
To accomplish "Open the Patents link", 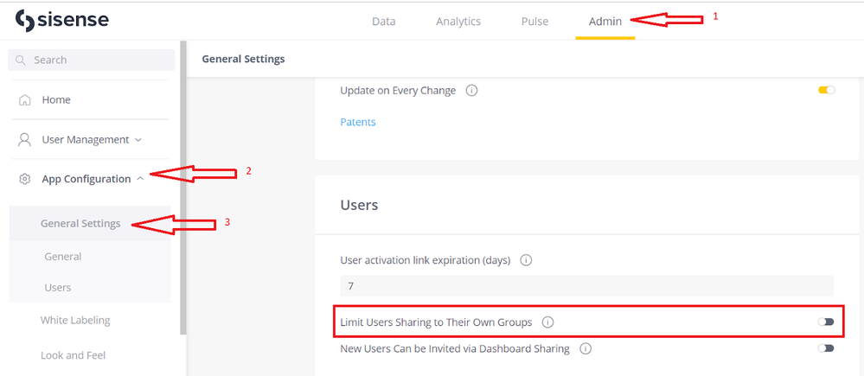I will click(358, 122).
